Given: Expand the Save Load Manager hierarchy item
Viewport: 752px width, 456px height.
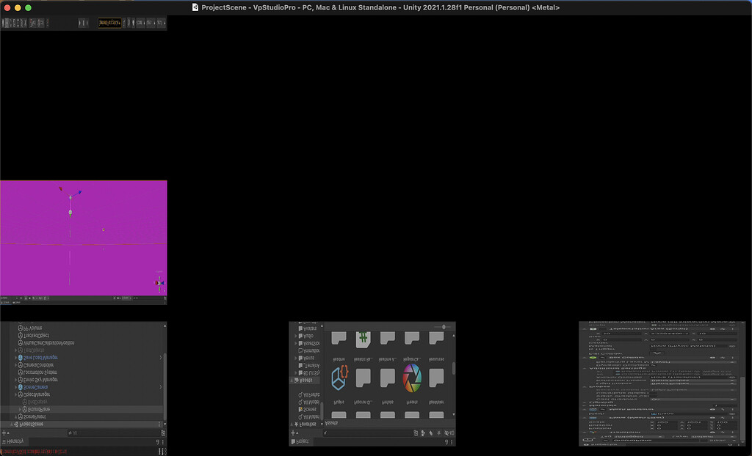Looking at the screenshot, I should 15,358.
